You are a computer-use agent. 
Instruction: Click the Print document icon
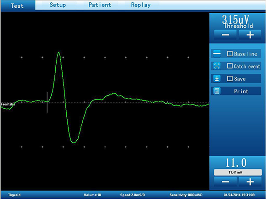(x=217, y=91)
